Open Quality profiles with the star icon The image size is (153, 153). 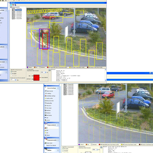[x=49, y=98]
